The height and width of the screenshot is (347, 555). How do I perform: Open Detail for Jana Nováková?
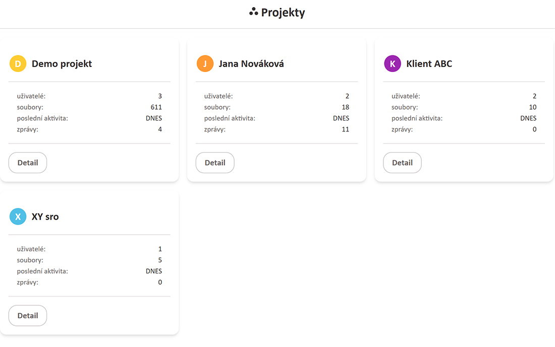click(x=215, y=163)
